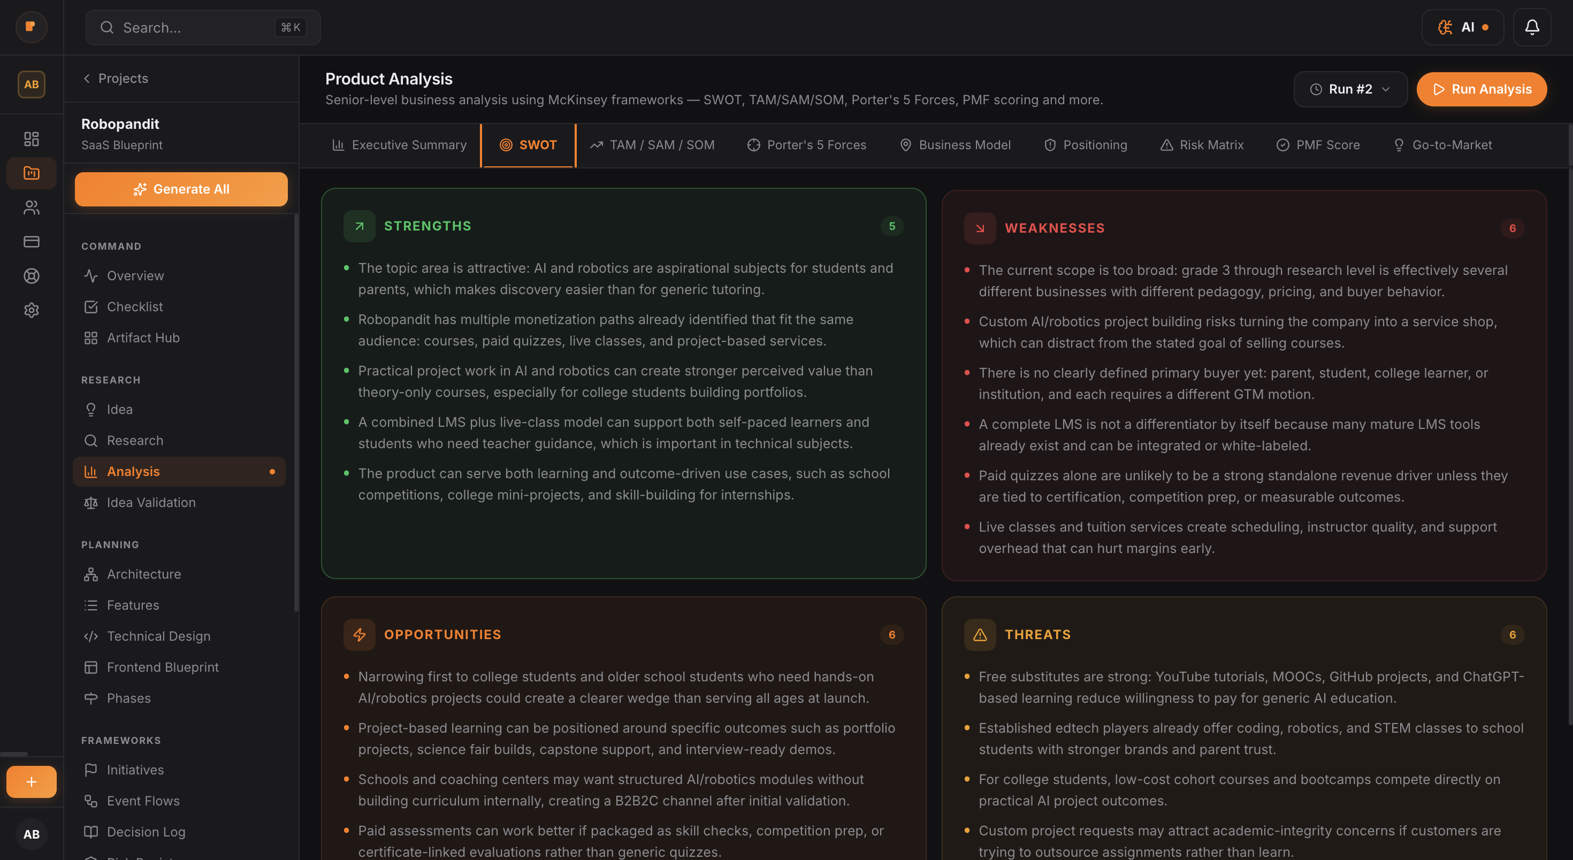Open the Event Flows item under Frameworks
This screenshot has height=860, width=1573.
point(142,801)
